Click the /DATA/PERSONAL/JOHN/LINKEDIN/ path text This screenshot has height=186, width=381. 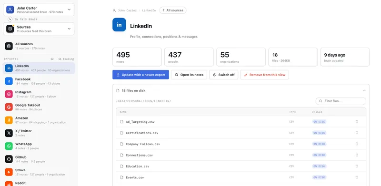144,101
